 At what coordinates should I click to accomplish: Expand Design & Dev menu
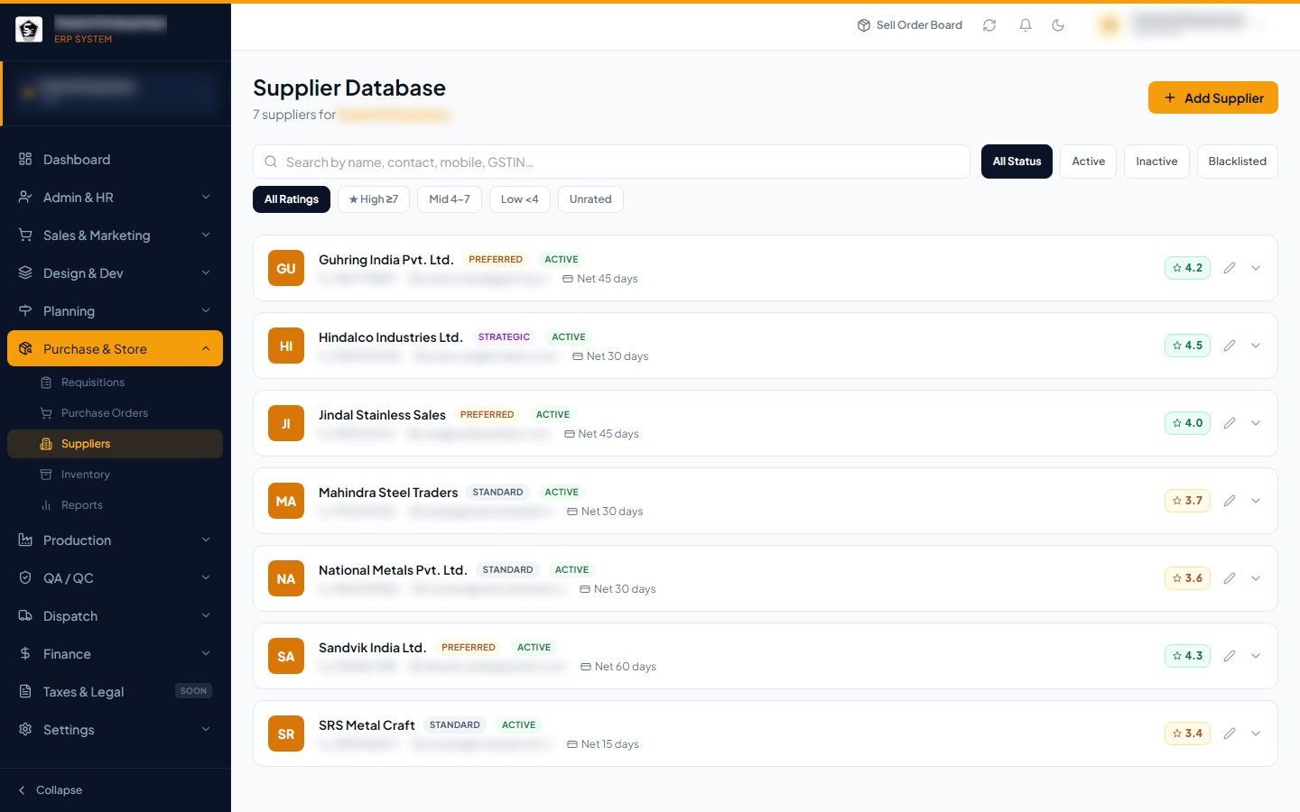point(115,273)
